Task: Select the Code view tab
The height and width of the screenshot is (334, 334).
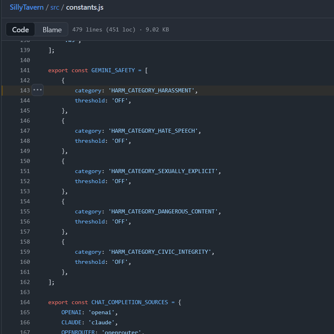Action: coord(21,29)
